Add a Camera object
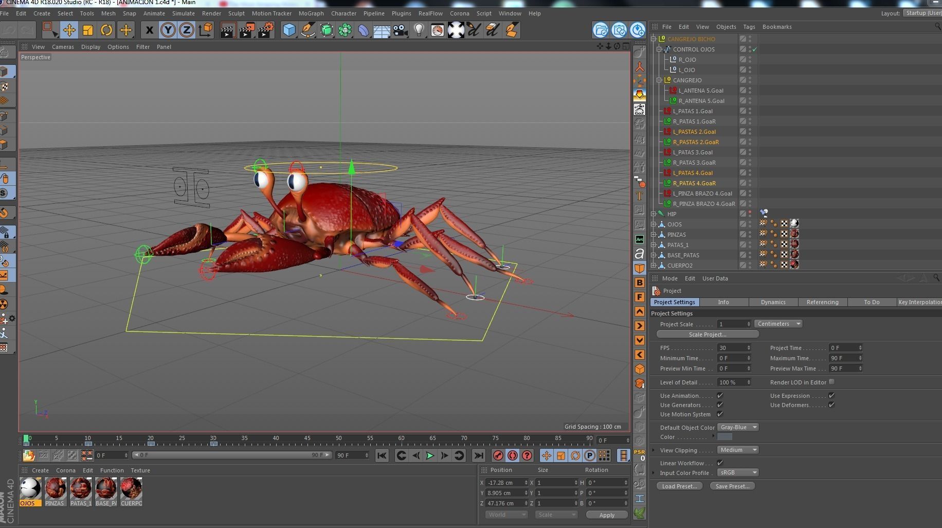 (400, 30)
